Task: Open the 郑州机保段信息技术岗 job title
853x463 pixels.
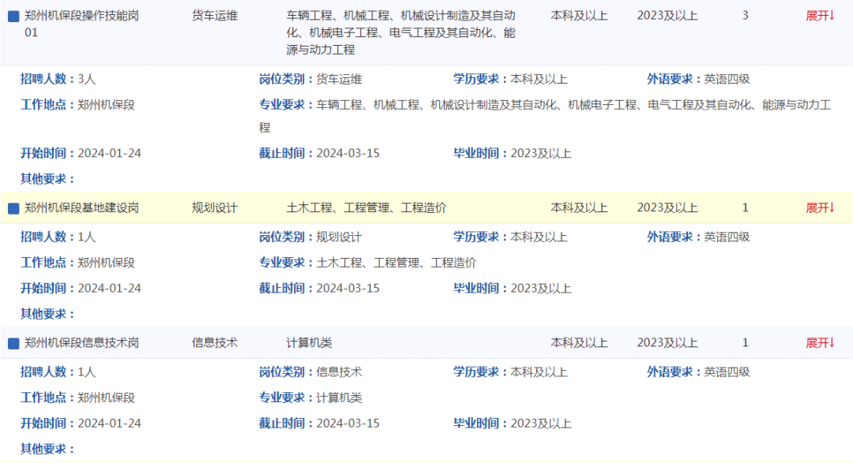Action: click(x=81, y=342)
